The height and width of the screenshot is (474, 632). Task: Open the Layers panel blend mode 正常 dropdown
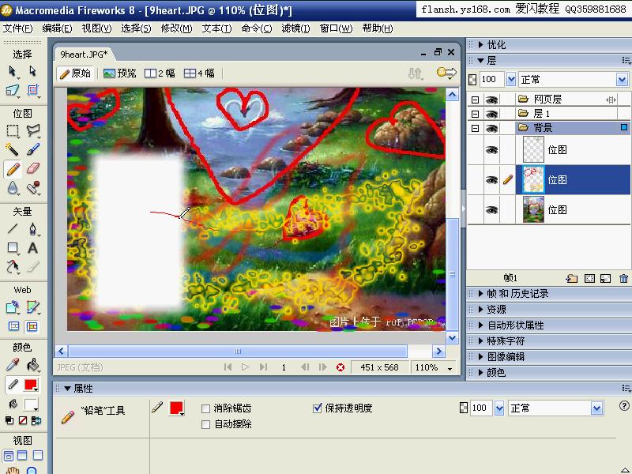[622, 80]
